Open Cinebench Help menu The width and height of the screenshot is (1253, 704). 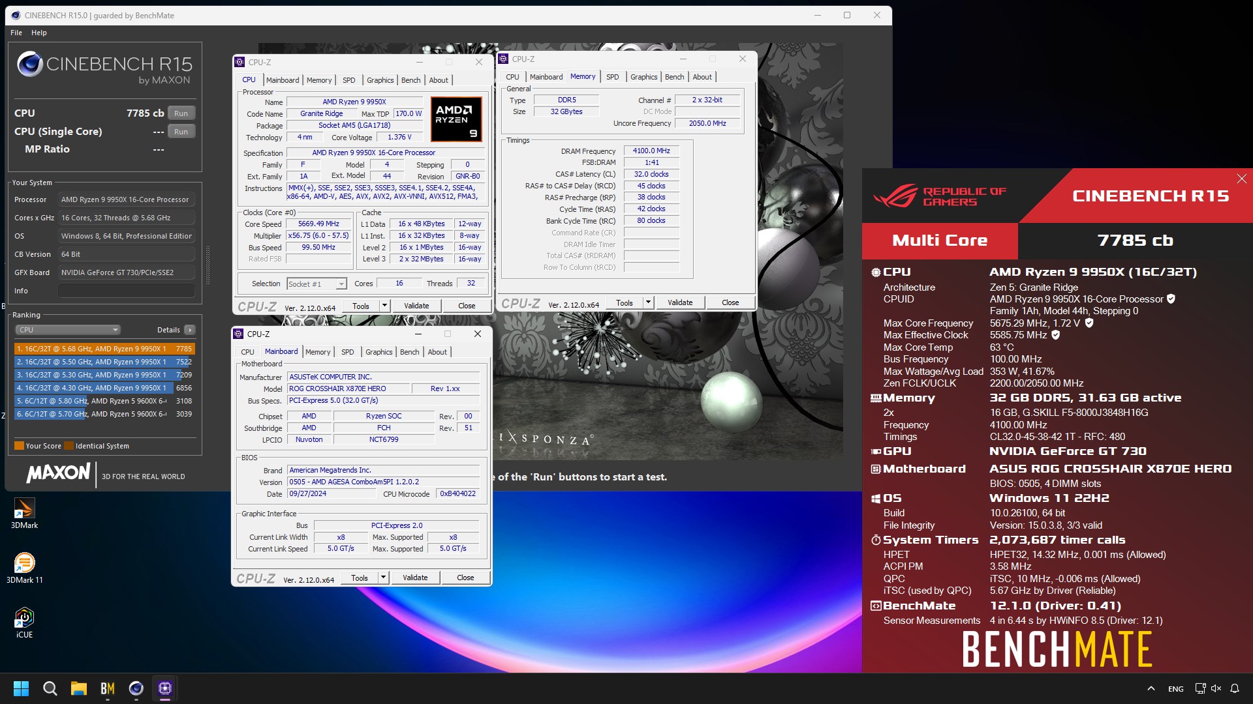(x=39, y=33)
